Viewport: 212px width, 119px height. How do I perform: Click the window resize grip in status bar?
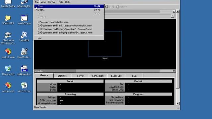tap(178, 108)
